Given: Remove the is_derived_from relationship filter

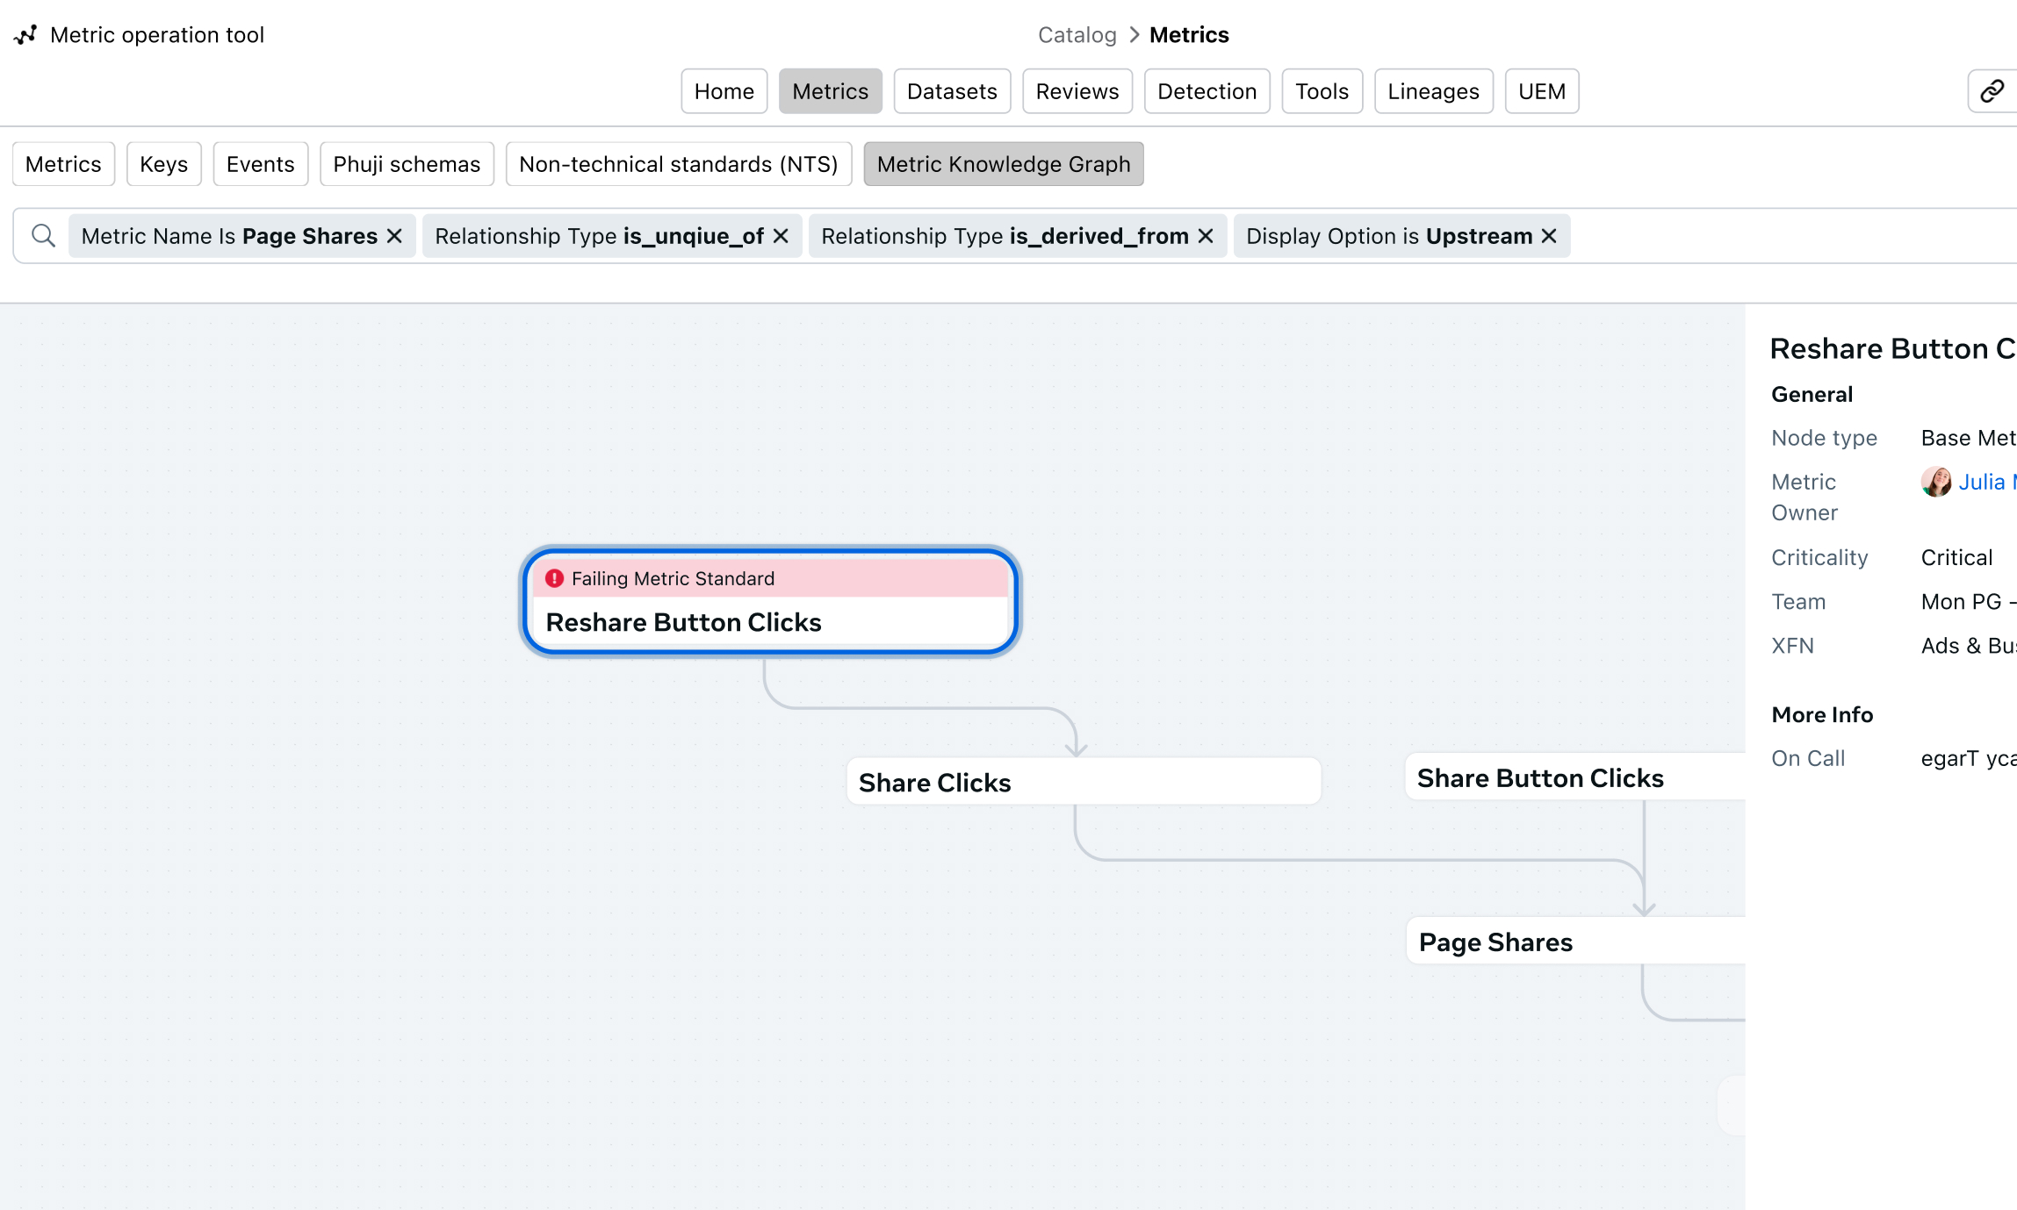Looking at the screenshot, I should [x=1206, y=236].
